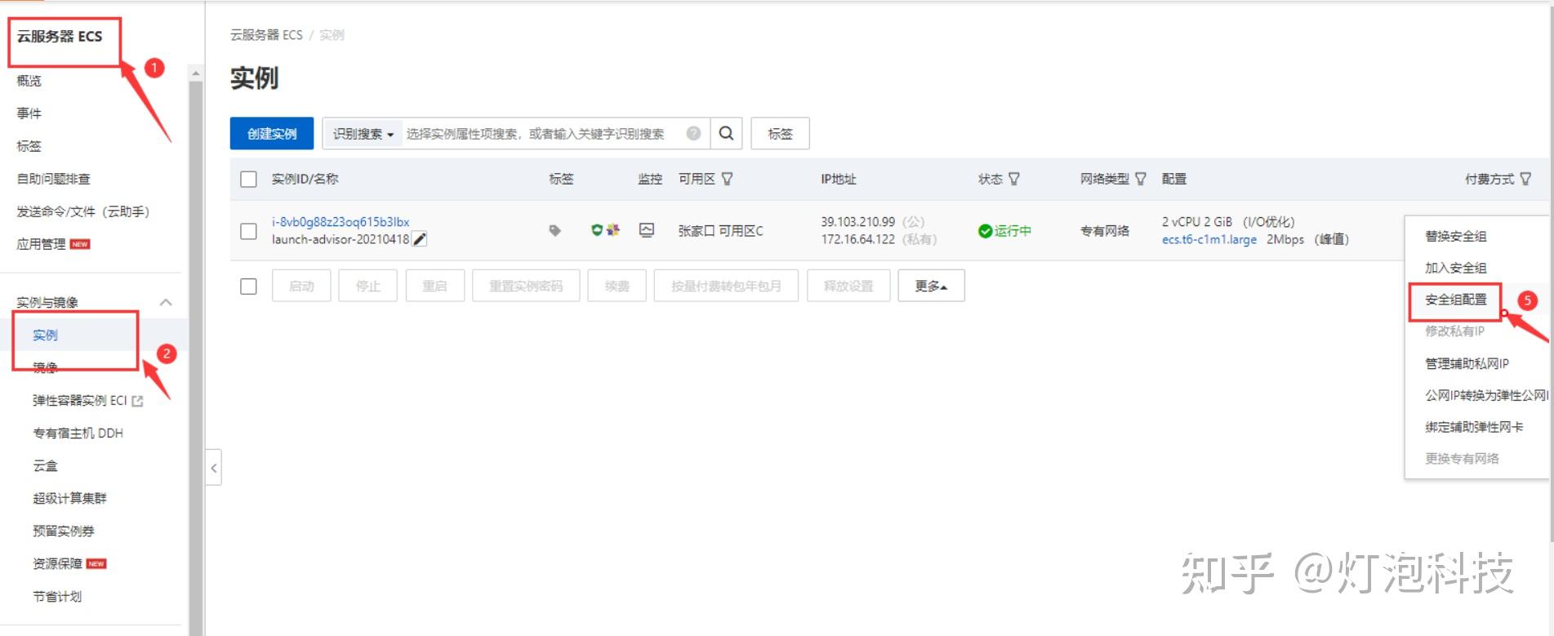Edit instance name with the pencil icon
This screenshot has width=1554, height=636.
tap(420, 239)
